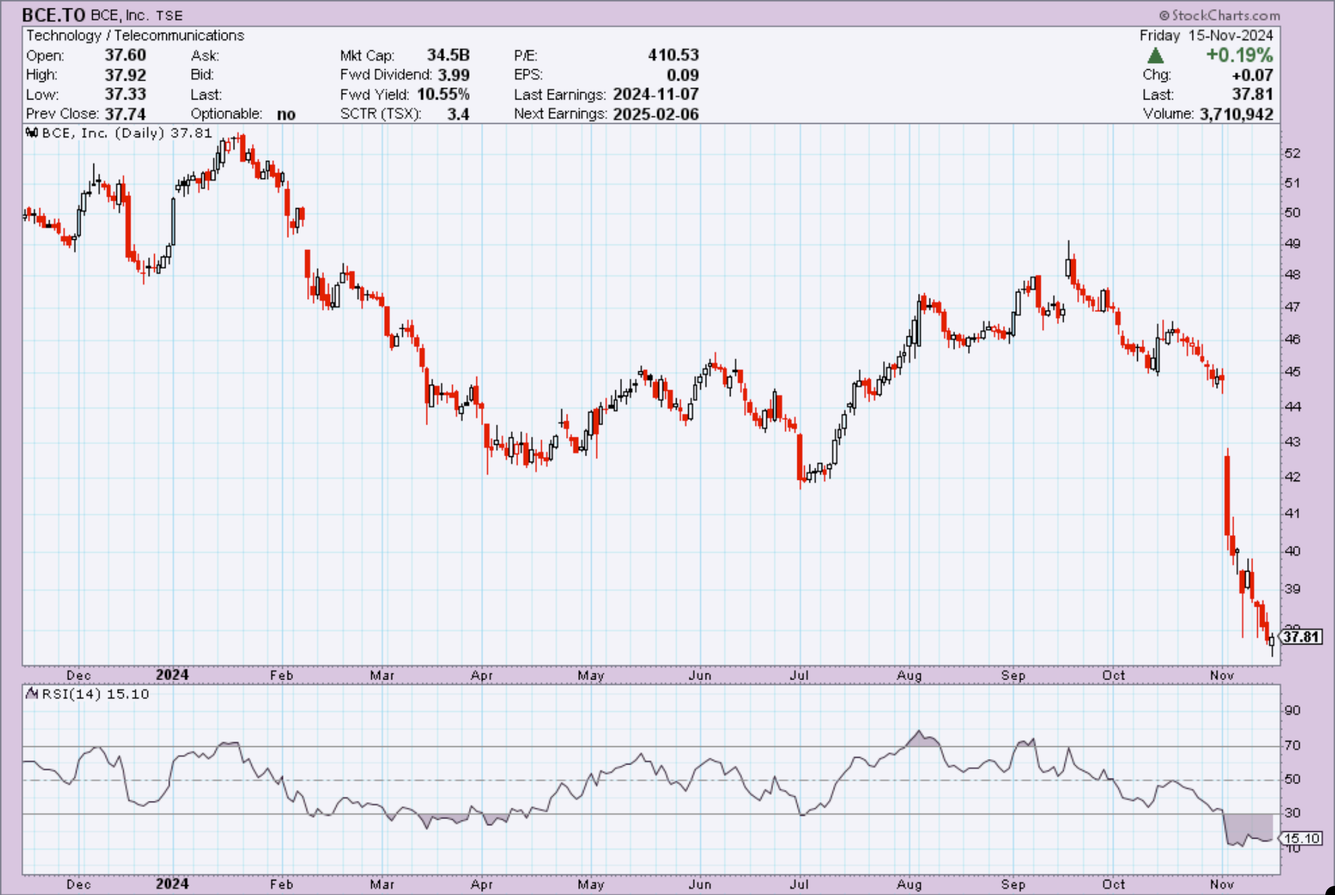Viewport: 1335px width, 895px height.
Task: Click the 70 level on RSI axis
Action: pos(1293,745)
